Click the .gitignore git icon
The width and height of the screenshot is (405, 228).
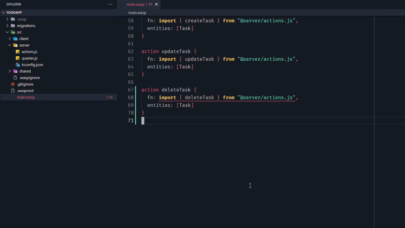tap(13, 84)
